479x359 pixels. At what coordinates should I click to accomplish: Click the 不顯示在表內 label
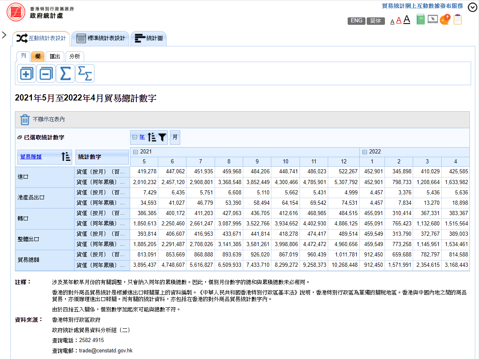tap(49, 119)
